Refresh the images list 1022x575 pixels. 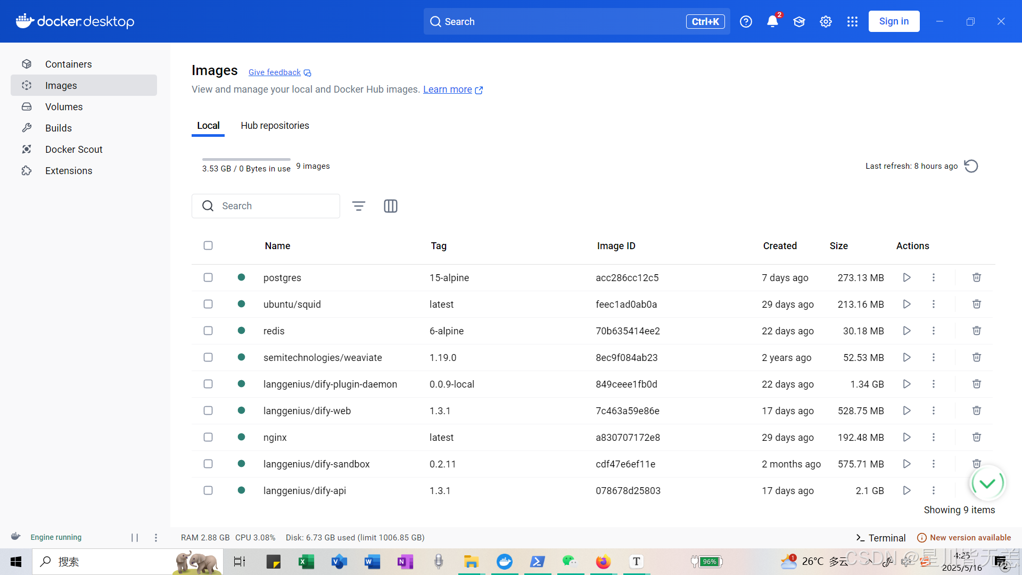(971, 166)
